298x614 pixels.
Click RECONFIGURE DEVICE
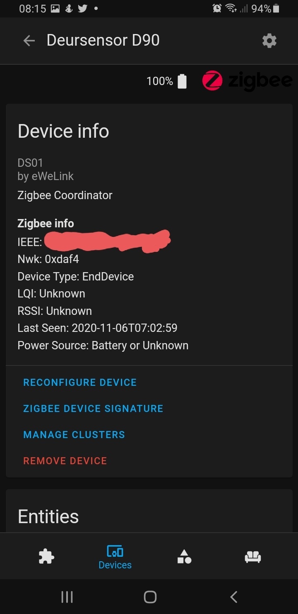pos(80,383)
